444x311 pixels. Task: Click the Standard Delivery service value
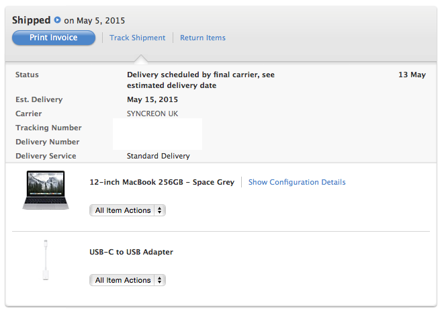159,156
